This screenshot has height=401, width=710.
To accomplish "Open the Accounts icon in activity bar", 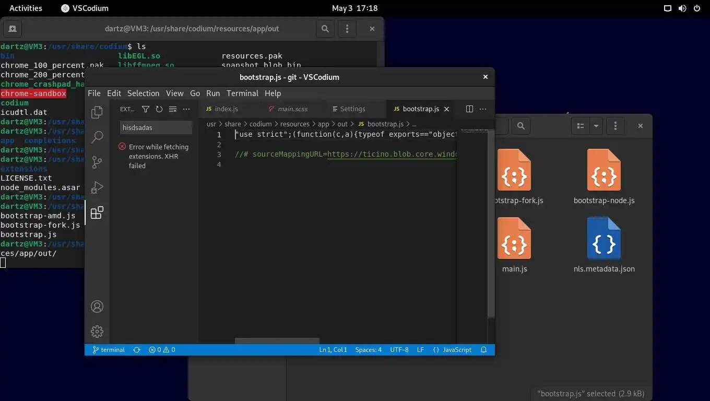I will tap(97, 306).
